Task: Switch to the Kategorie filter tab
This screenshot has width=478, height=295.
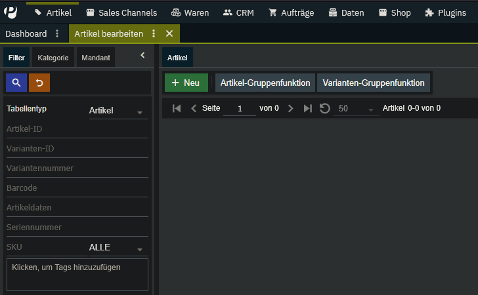Action: pos(53,58)
